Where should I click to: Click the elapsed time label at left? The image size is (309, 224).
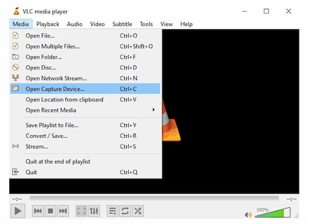pyautogui.click(x=17, y=199)
